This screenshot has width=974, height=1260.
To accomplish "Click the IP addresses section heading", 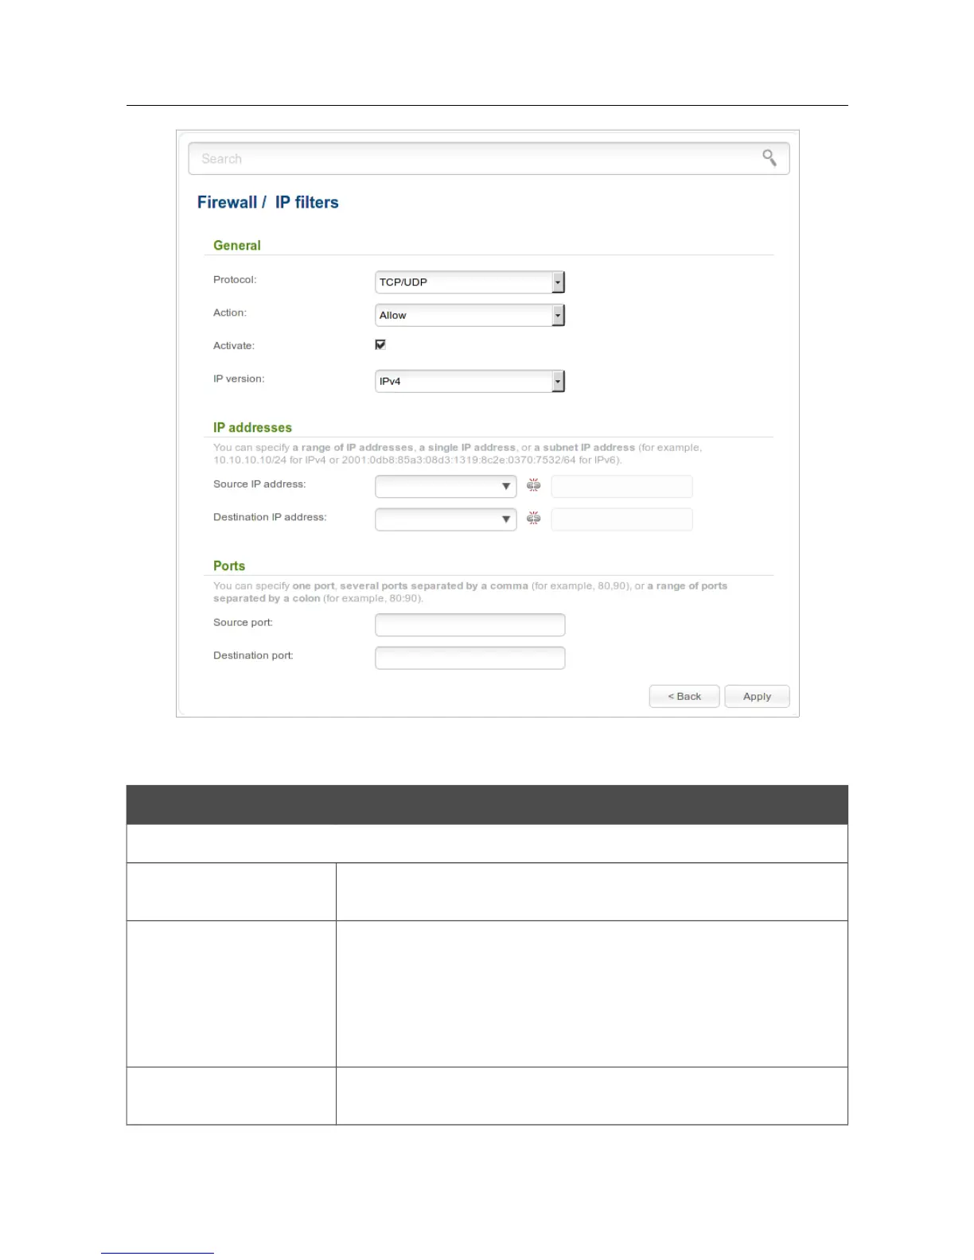I will coord(252,427).
